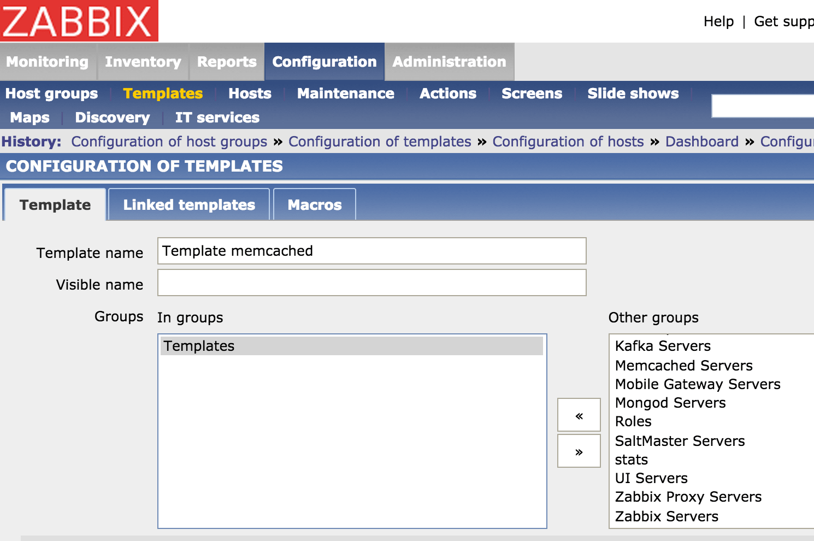Switch to the Linked templates tab
This screenshot has width=814, height=541.
pos(188,204)
